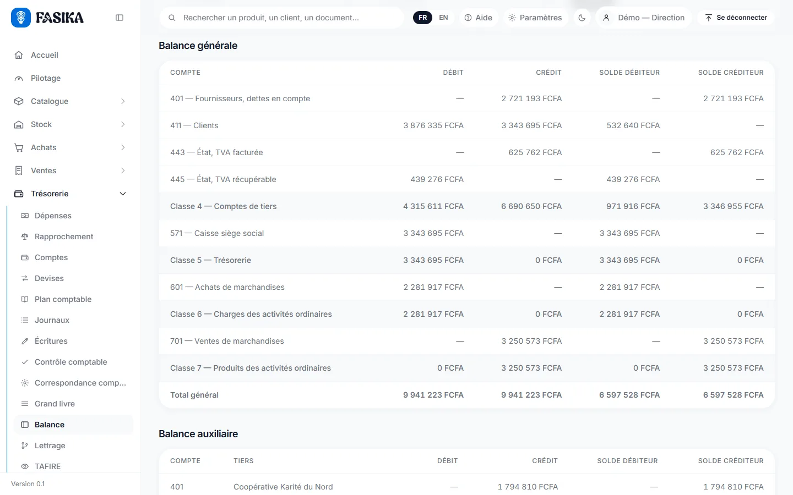Collapse the sidebar panel icon
Viewport: 793px width, 495px height.
[x=120, y=18]
